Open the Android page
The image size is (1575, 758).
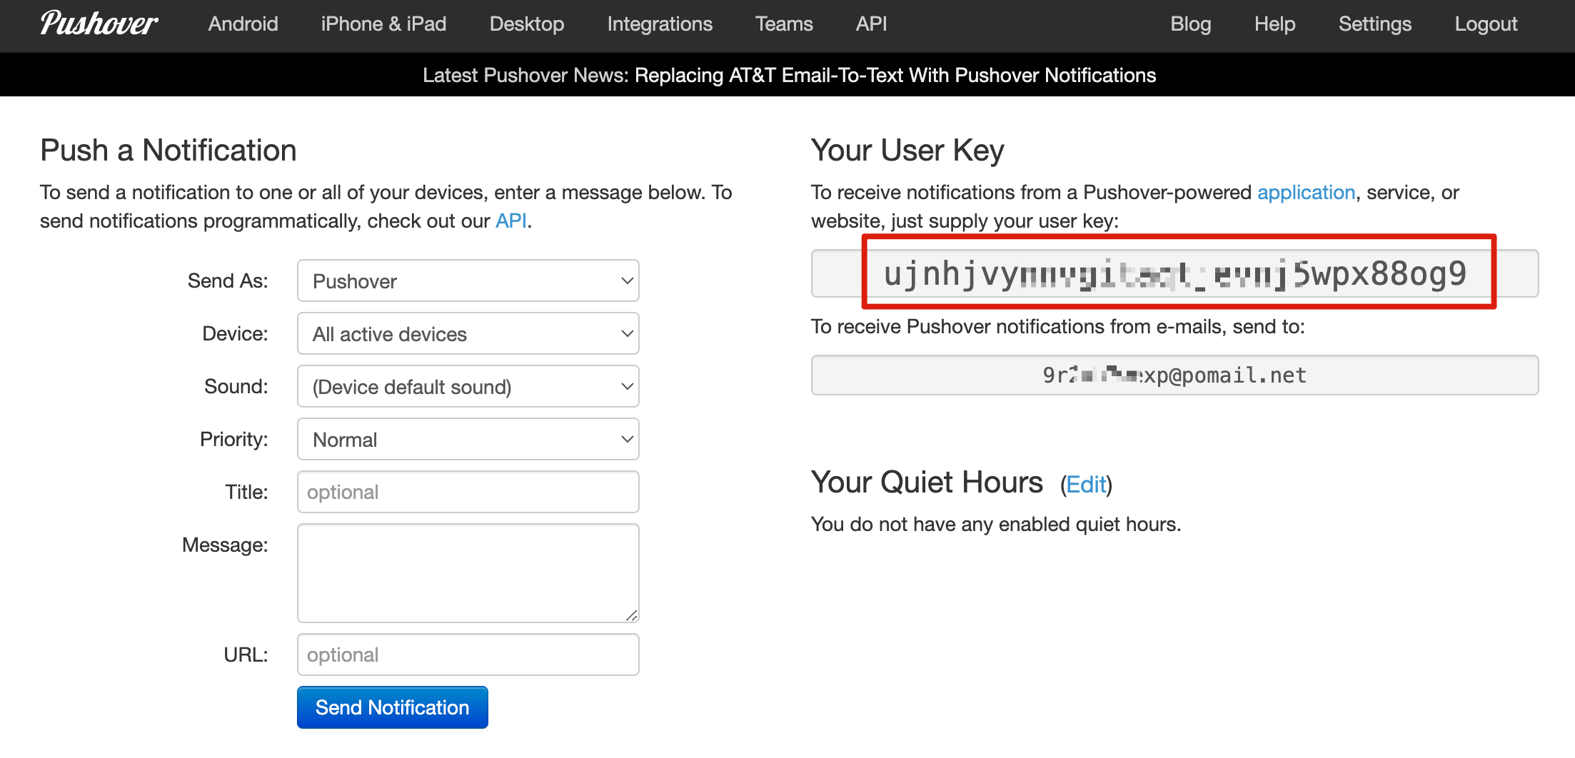pyautogui.click(x=243, y=24)
